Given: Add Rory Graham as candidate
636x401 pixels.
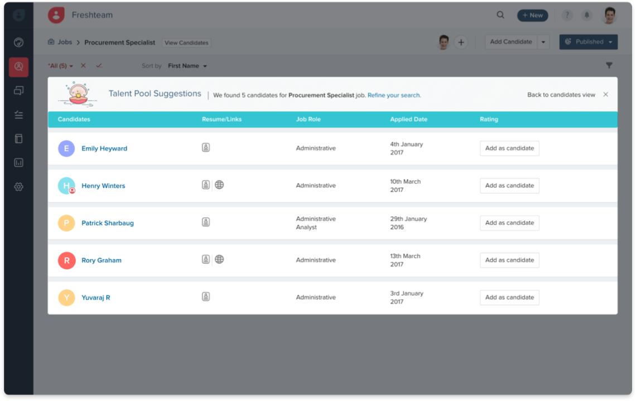Looking at the screenshot, I should coord(509,260).
